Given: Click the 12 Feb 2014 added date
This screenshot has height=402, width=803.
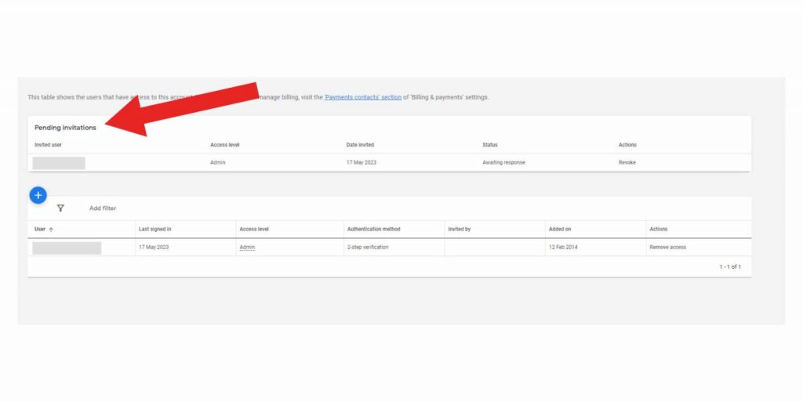Looking at the screenshot, I should 565,247.
